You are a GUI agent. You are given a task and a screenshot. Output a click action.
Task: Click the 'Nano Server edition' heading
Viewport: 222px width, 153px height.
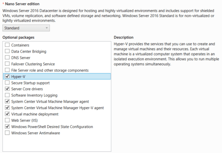22,4
